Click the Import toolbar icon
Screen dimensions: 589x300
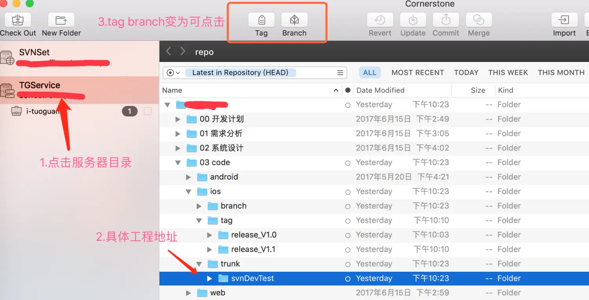coord(564,20)
